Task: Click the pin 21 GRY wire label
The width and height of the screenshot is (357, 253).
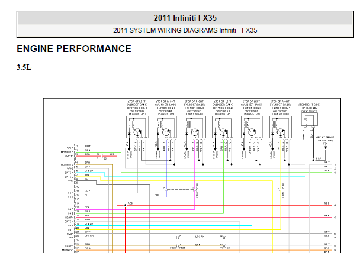Action: point(88,232)
